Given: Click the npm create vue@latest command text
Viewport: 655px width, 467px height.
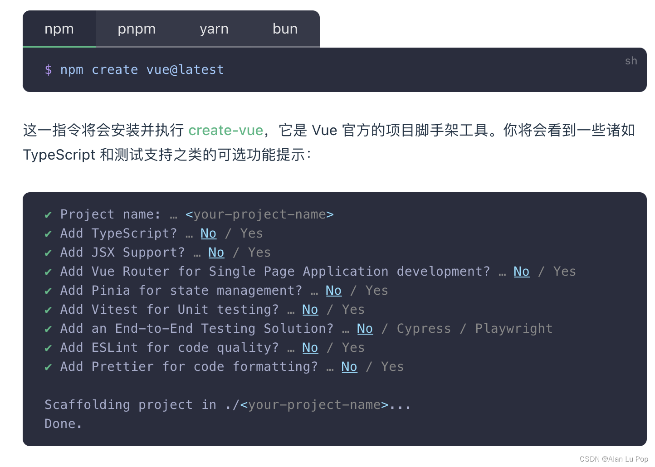Looking at the screenshot, I should [143, 69].
